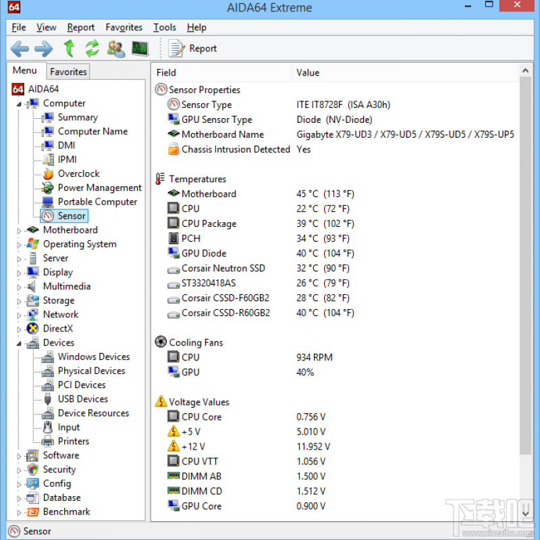This screenshot has height=540, width=540.
Task: Collapse the Computer tree node
Action: point(19,104)
